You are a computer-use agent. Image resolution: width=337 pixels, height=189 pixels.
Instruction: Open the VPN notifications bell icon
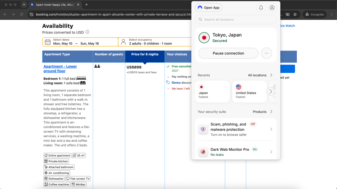(x=261, y=8)
